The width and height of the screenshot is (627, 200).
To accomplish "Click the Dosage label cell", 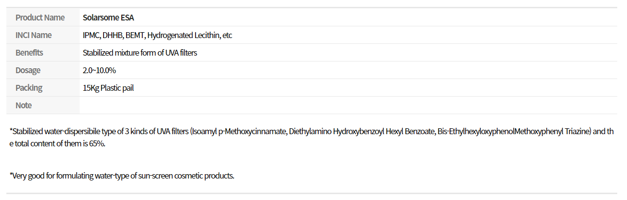I will pyautogui.click(x=43, y=70).
